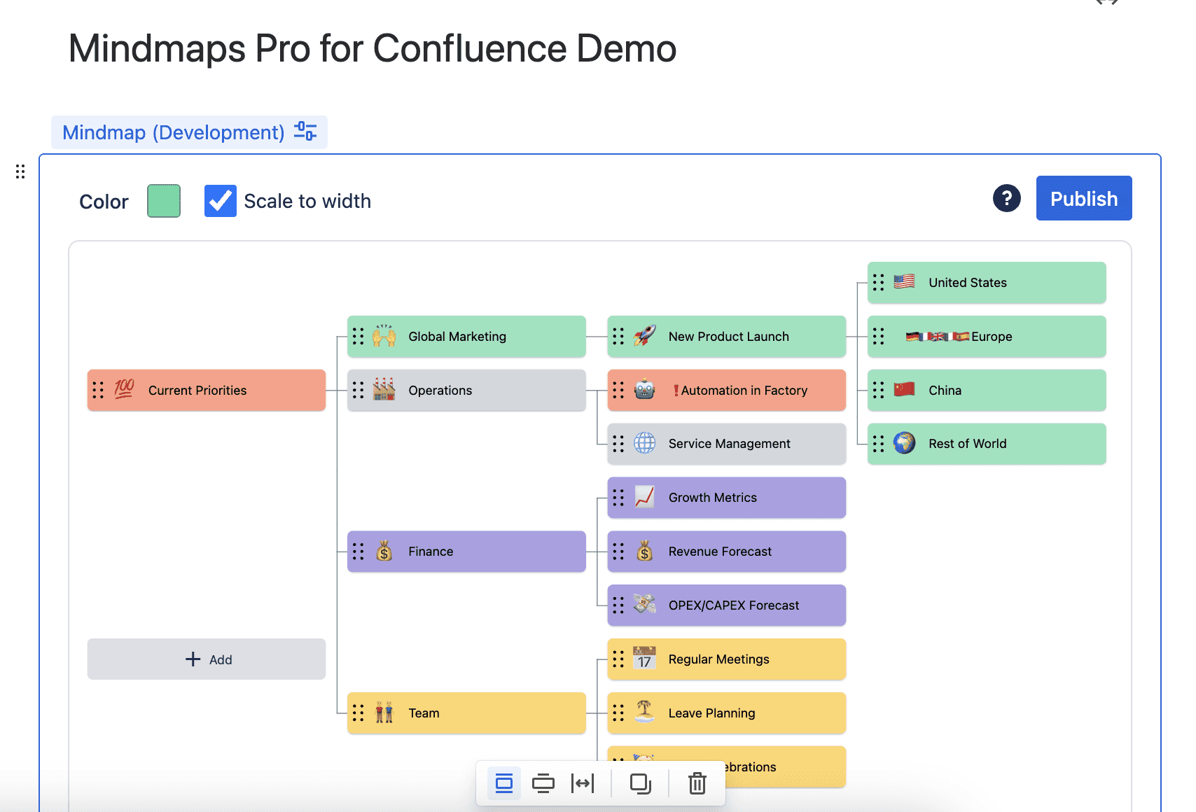This screenshot has height=812, width=1196.
Task: Choose the full-width layout icon
Action: [x=583, y=783]
